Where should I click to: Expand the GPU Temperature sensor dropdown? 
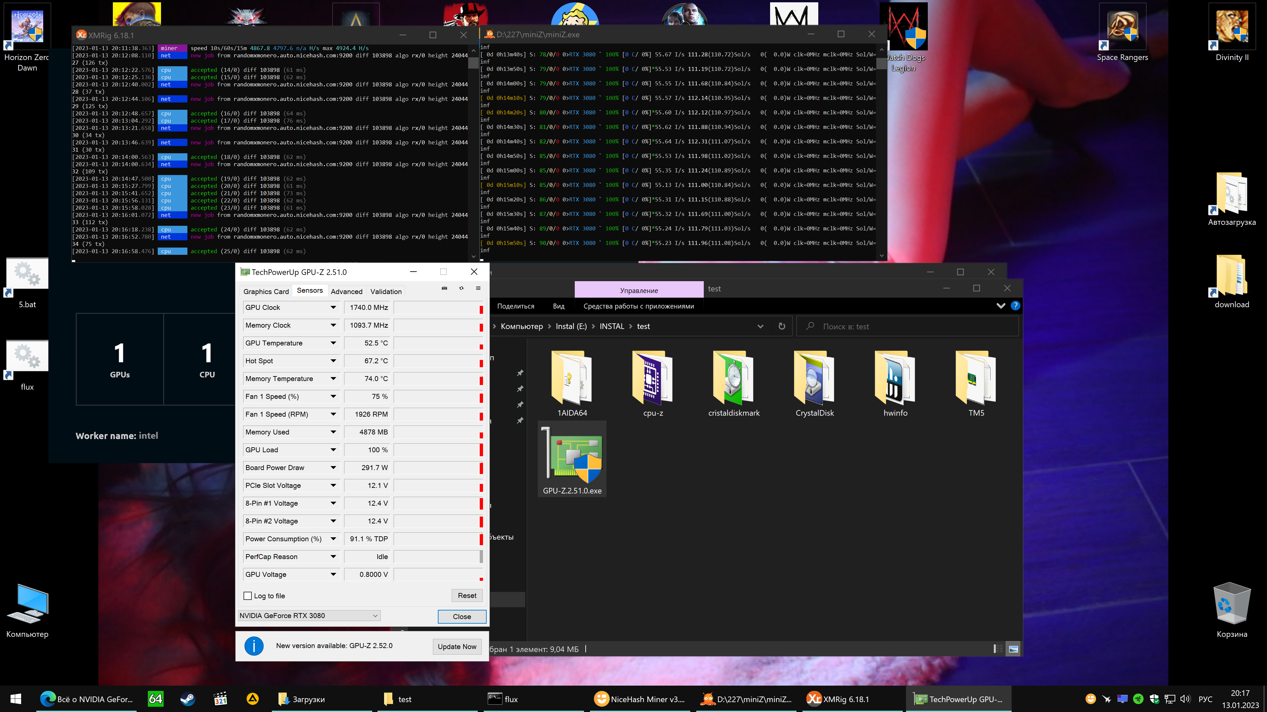(333, 343)
